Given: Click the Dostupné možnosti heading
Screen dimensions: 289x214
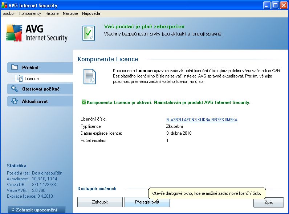Looking at the screenshot, I should 97,188.
